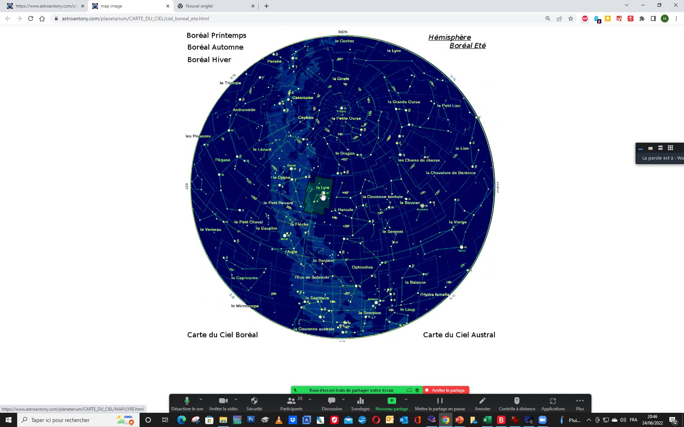Viewport: 684px width, 427px height.
Task: Open Chrome three-dot menu
Action: click(676, 19)
